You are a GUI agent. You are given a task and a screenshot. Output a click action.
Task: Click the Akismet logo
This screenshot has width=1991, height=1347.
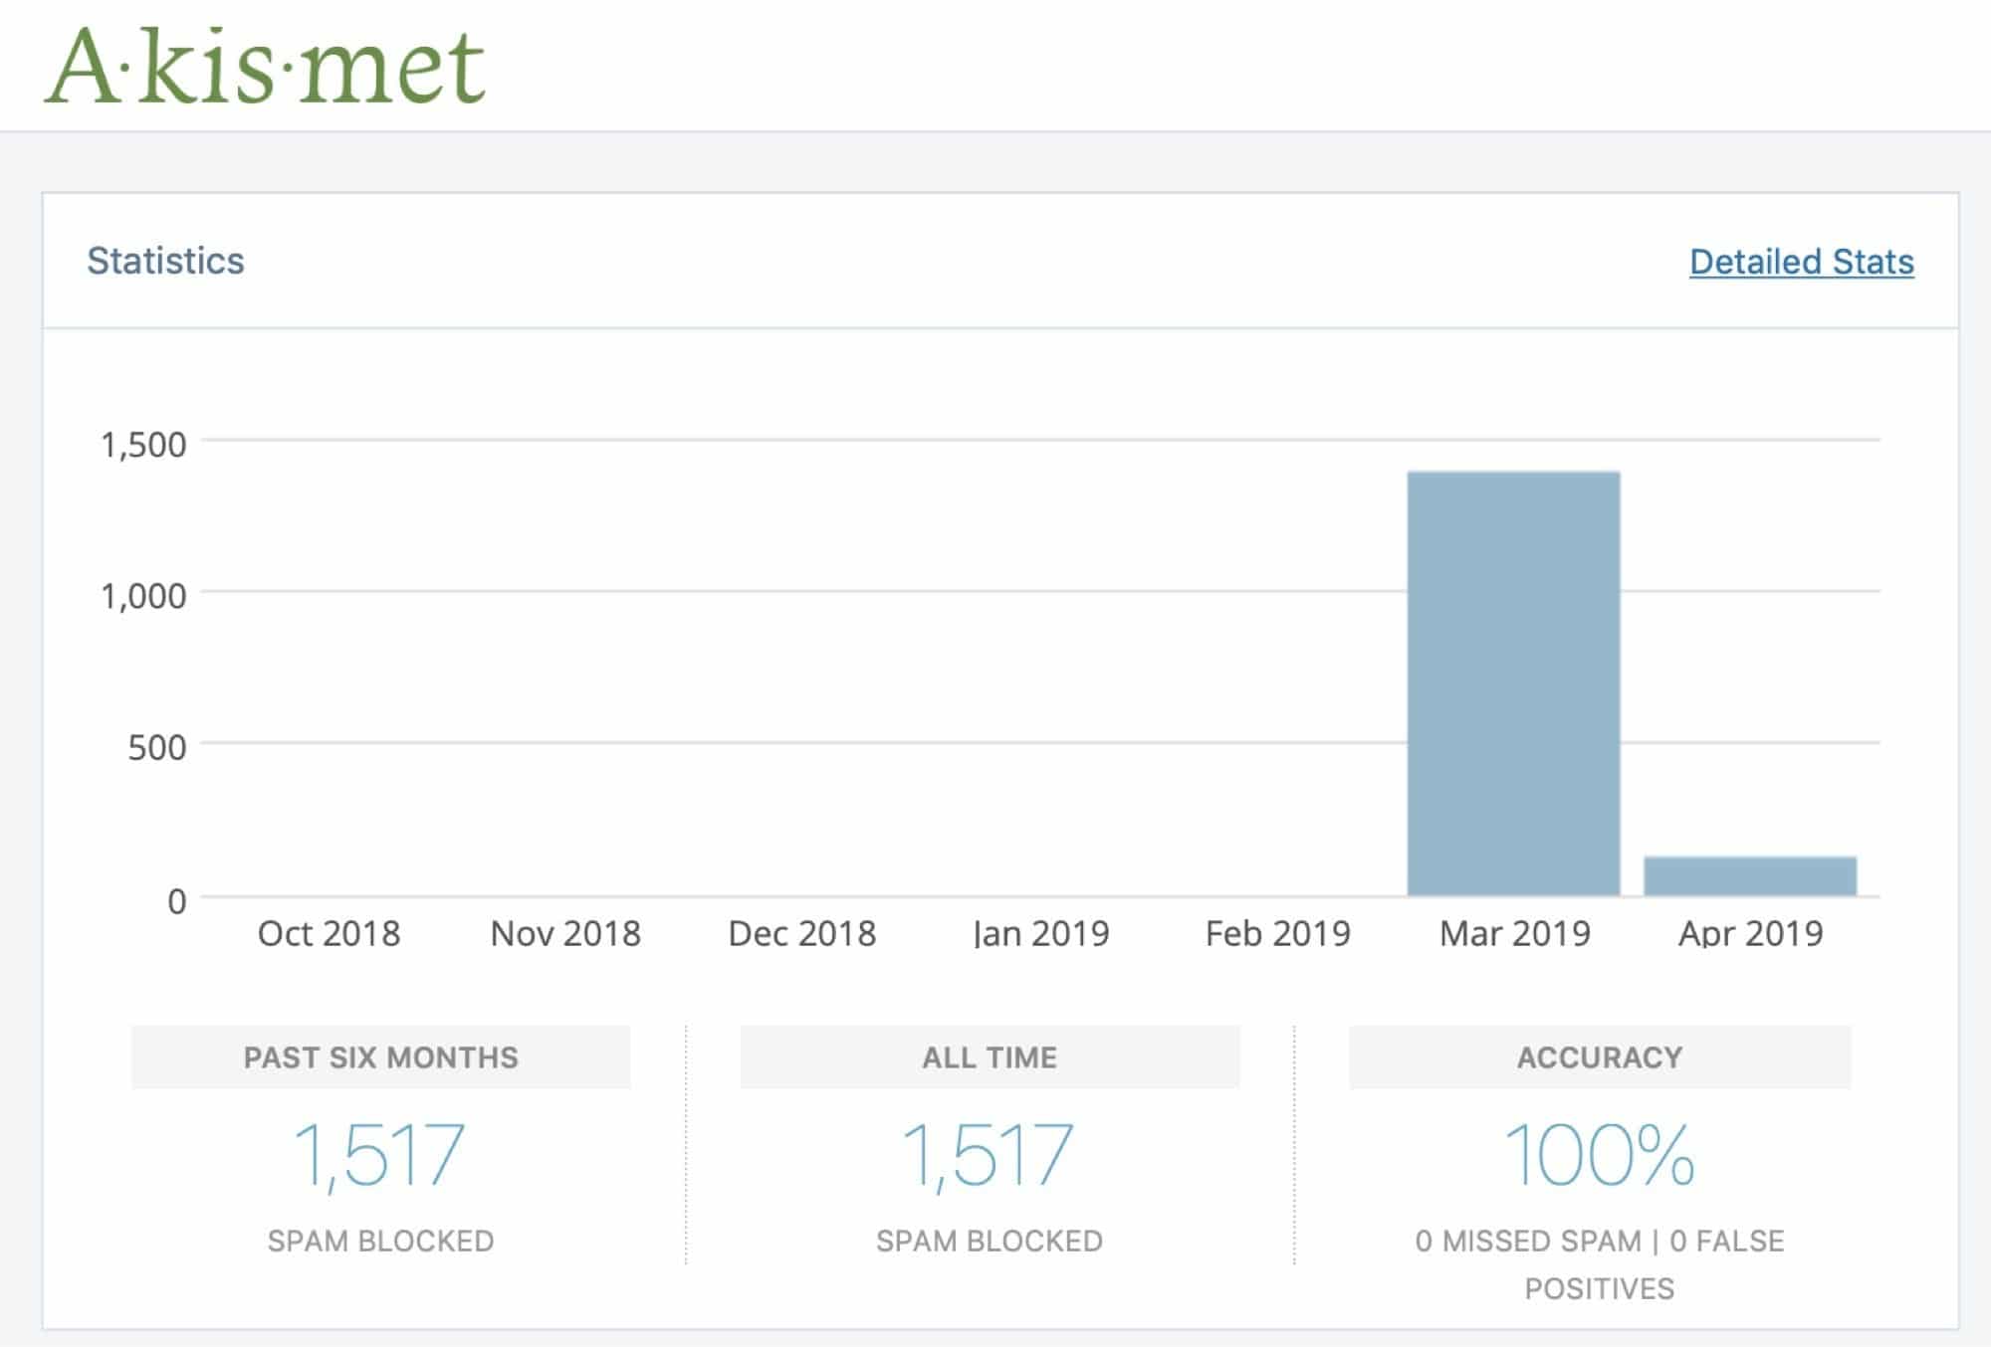point(265,66)
